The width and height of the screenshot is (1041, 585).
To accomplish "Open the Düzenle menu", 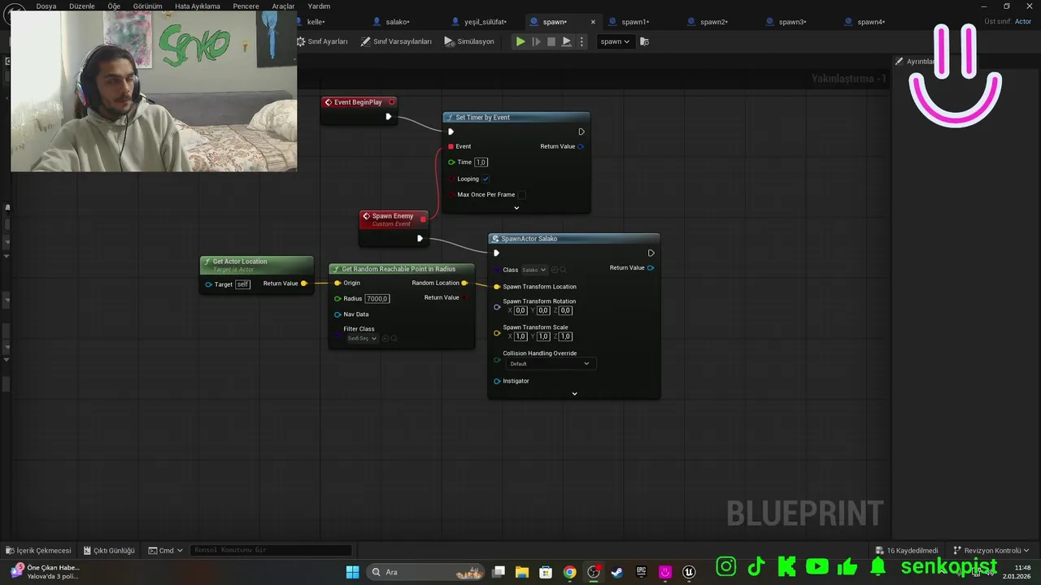I will point(82,6).
